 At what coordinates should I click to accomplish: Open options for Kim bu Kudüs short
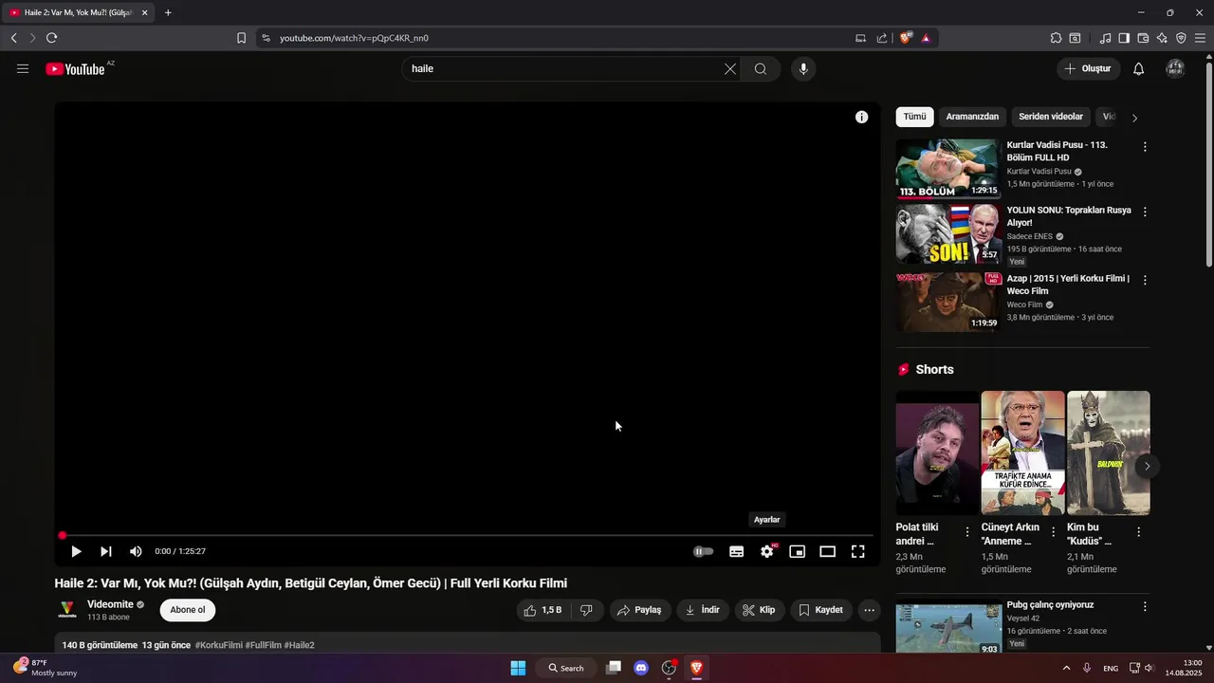tap(1139, 532)
